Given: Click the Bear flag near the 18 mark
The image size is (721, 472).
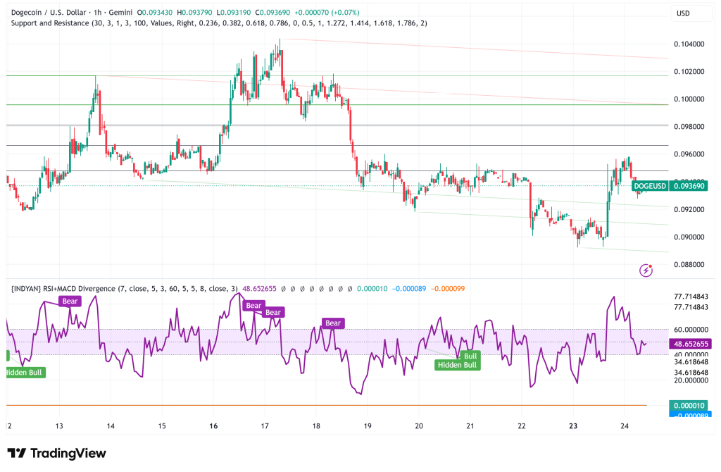Looking at the screenshot, I should click(x=332, y=323).
